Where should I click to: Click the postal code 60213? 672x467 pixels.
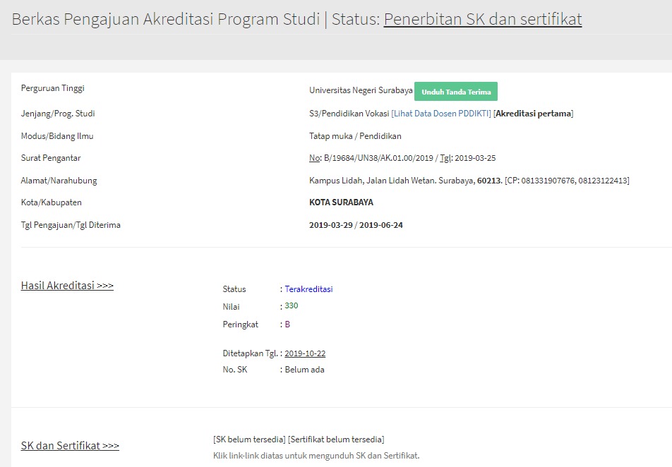tap(489, 181)
